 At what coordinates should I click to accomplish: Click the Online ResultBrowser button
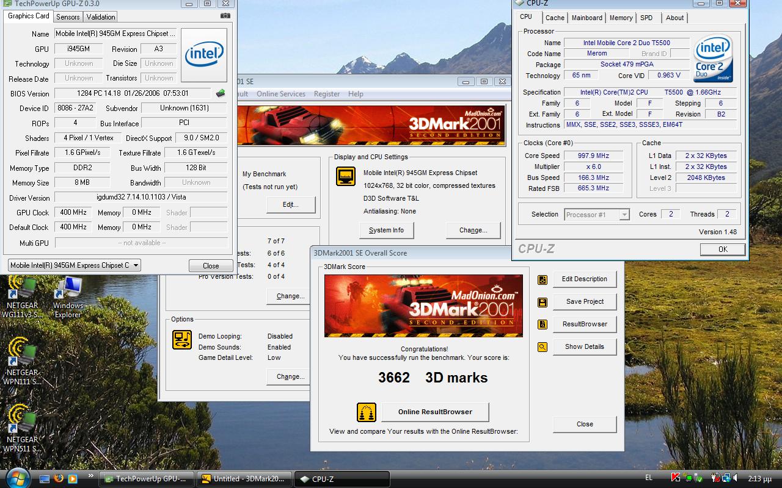(x=435, y=412)
